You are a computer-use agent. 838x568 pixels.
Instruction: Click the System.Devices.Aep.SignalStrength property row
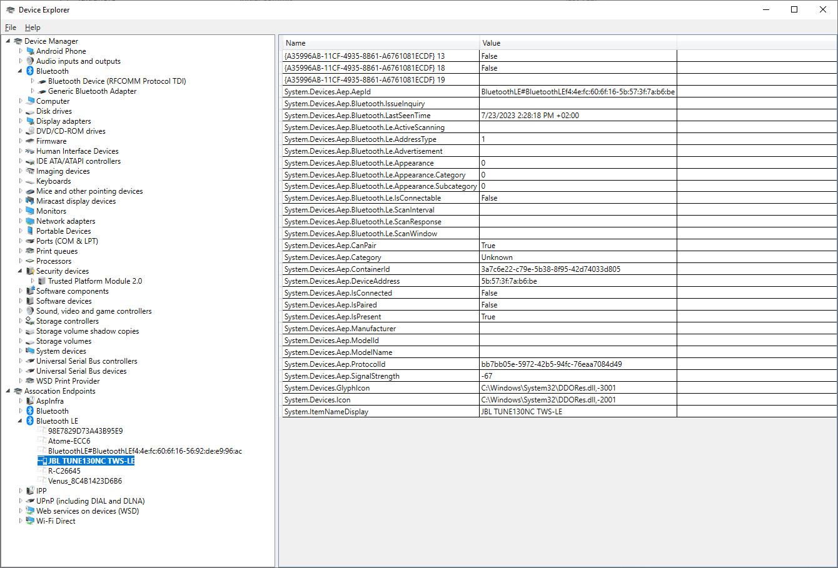pos(560,376)
